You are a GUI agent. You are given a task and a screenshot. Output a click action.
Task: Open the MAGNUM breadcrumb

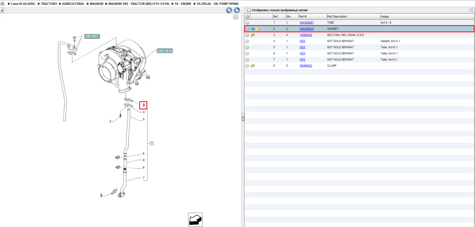point(96,4)
